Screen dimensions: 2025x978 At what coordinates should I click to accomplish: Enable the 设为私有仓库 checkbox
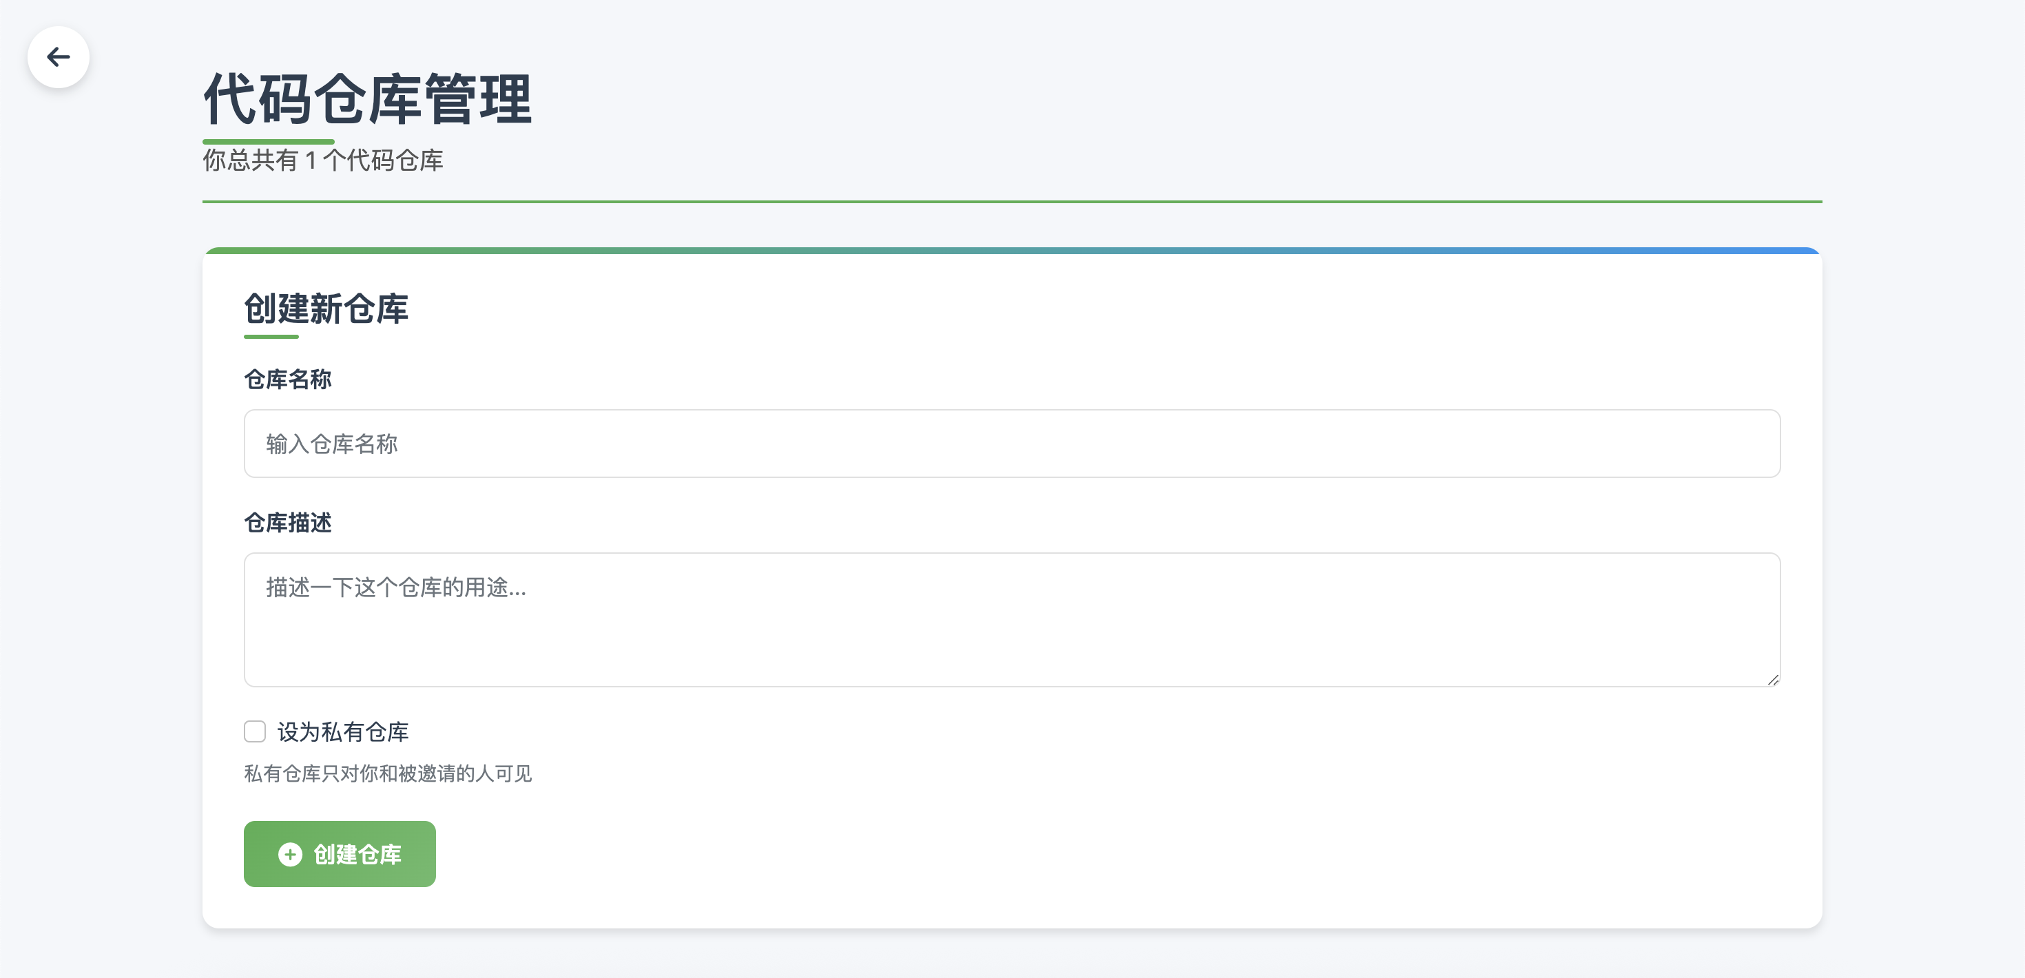(255, 732)
